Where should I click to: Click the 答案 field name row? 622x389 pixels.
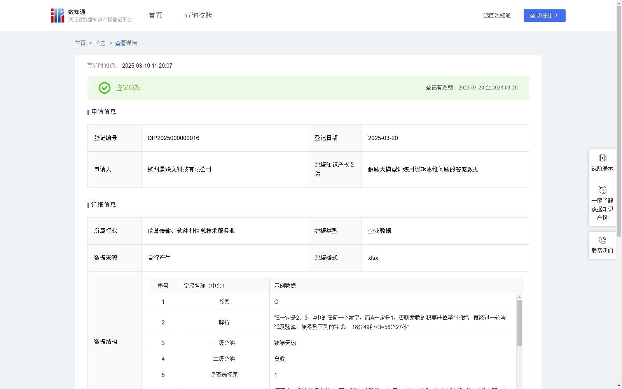tap(224, 302)
